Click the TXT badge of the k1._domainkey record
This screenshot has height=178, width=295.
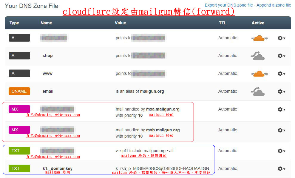click(x=19, y=168)
